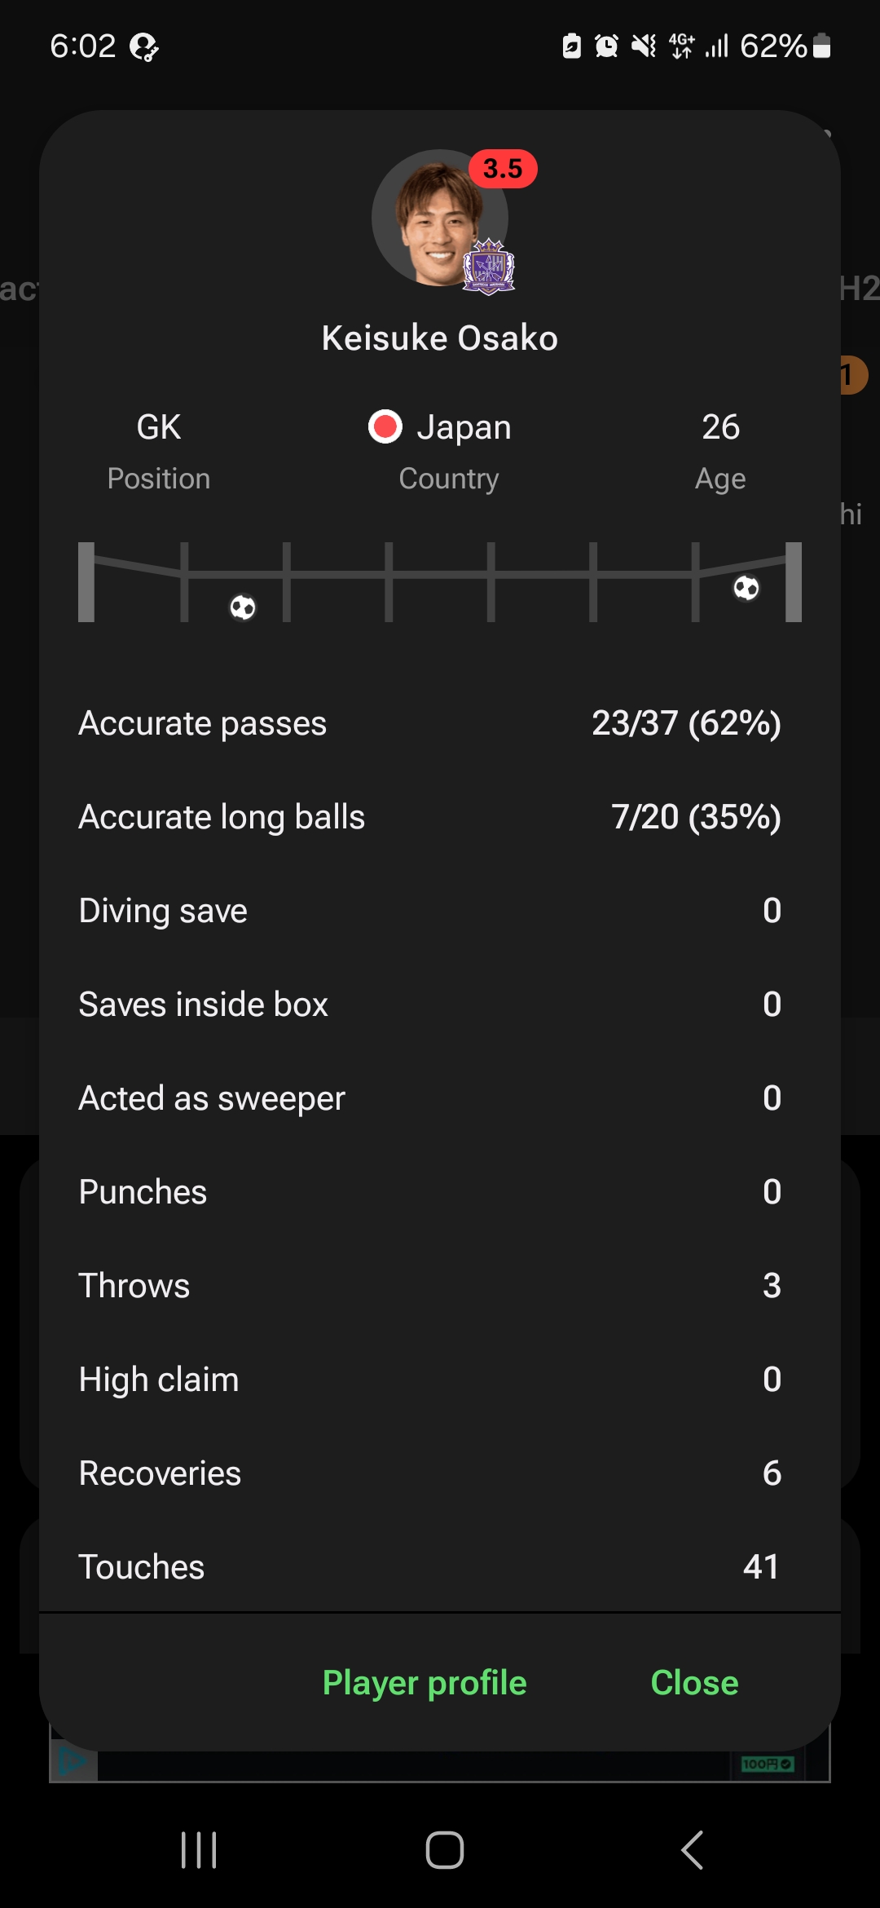Open the Player profile link
Screen dimensions: 880x1908
pos(425,1682)
